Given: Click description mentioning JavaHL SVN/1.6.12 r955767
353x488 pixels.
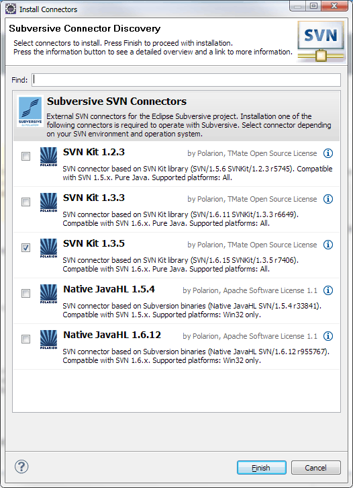Looking at the screenshot, I should pyautogui.click(x=196, y=356).
